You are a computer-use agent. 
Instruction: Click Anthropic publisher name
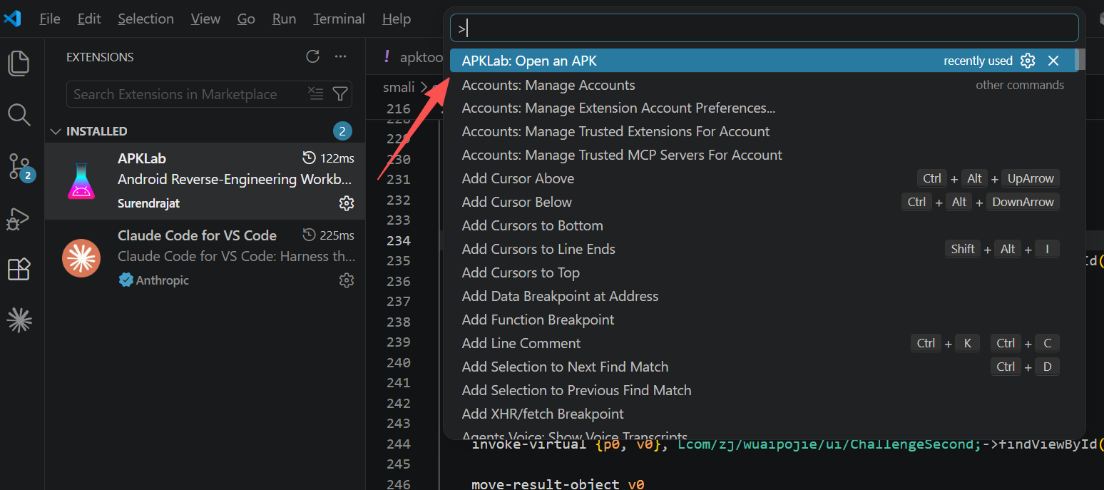[163, 280]
